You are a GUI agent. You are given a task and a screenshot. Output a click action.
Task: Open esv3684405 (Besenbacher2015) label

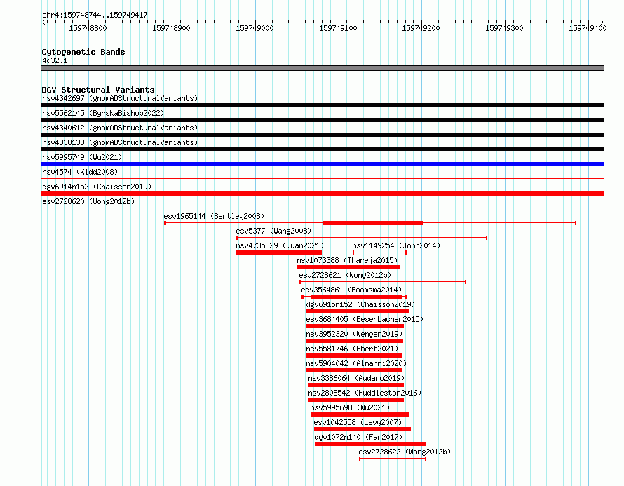point(365,319)
